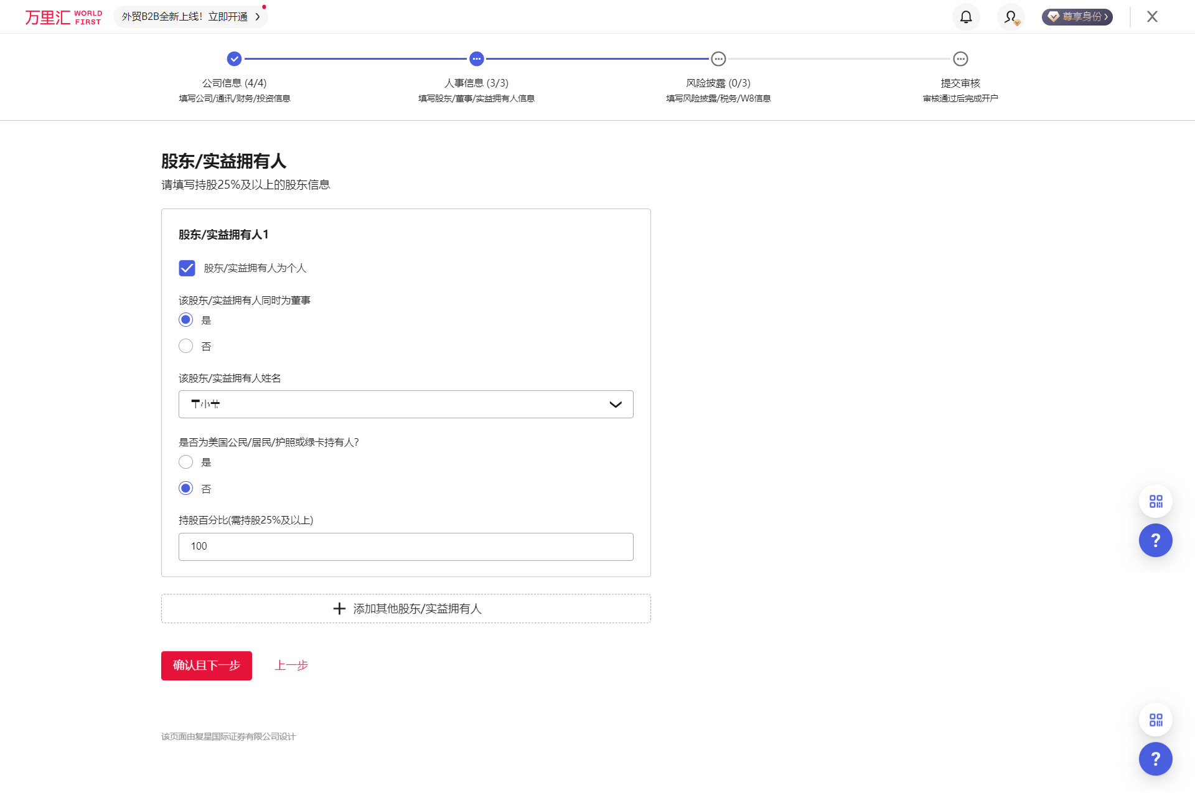Select 是 for US citizen question
1195x793 pixels.
click(x=186, y=462)
